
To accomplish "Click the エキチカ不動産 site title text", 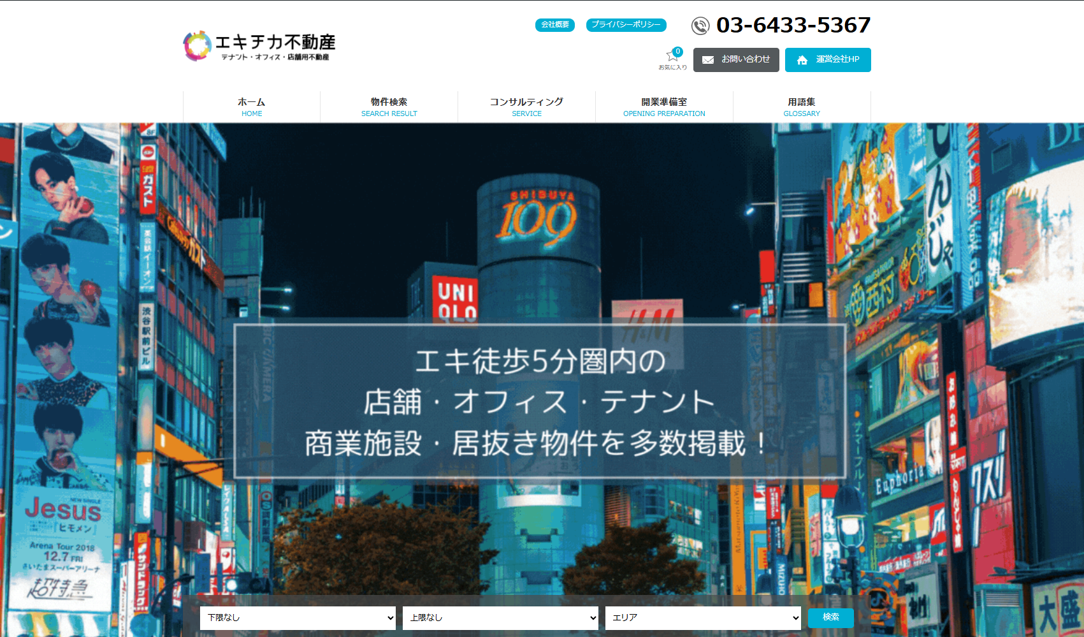I will coord(275,42).
